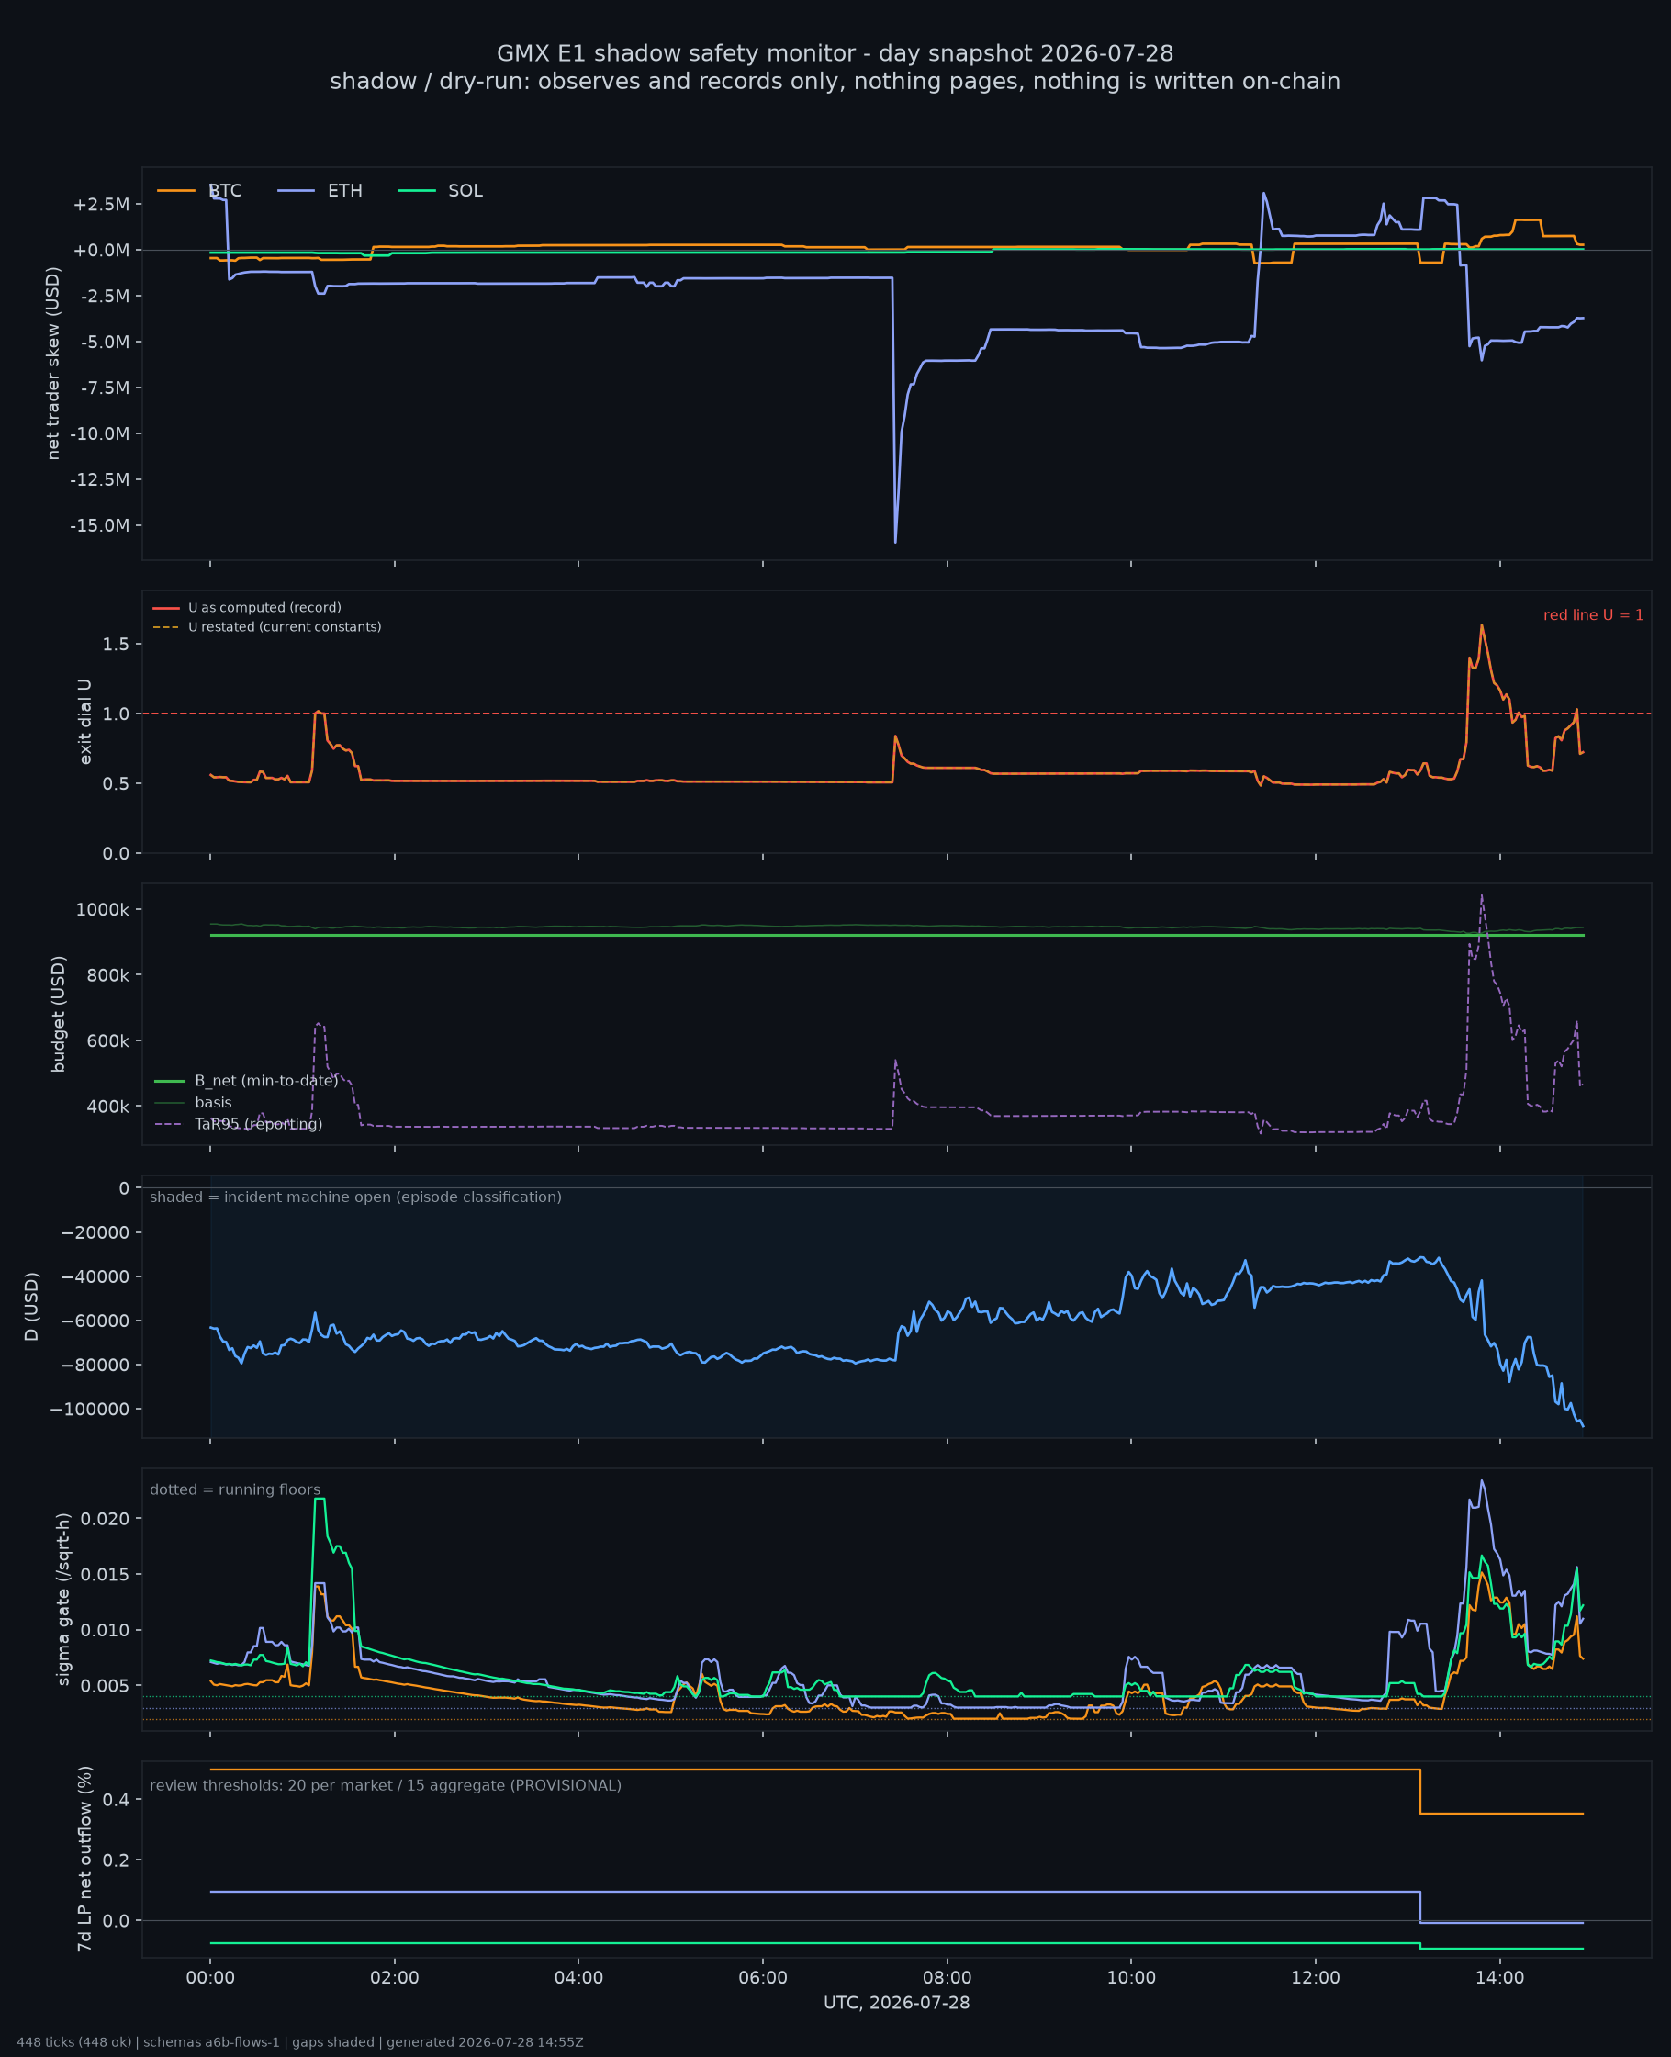1671x2057 pixels.
Task: Click the 'shaded = incident machine open' note
Action: pos(355,1197)
